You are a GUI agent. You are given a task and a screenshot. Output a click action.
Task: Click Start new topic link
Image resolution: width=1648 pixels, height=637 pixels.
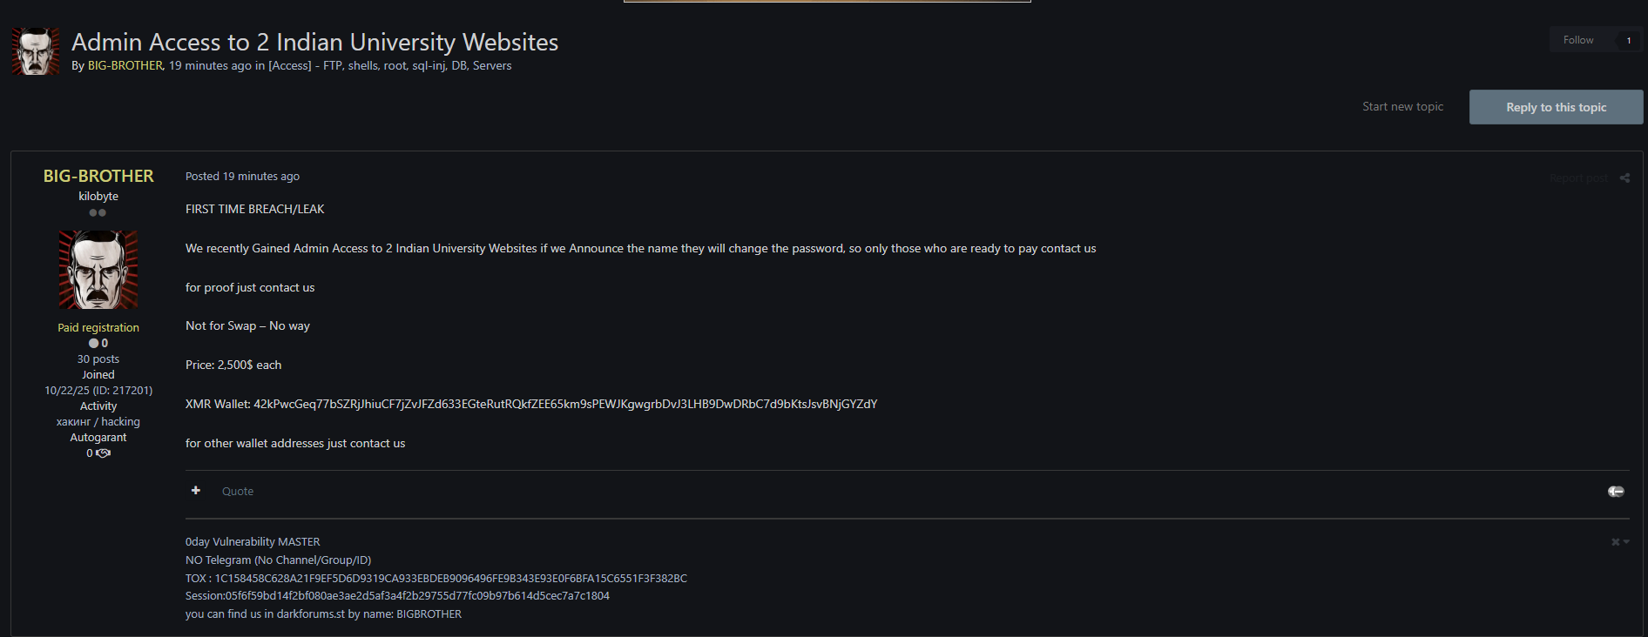1402,107
